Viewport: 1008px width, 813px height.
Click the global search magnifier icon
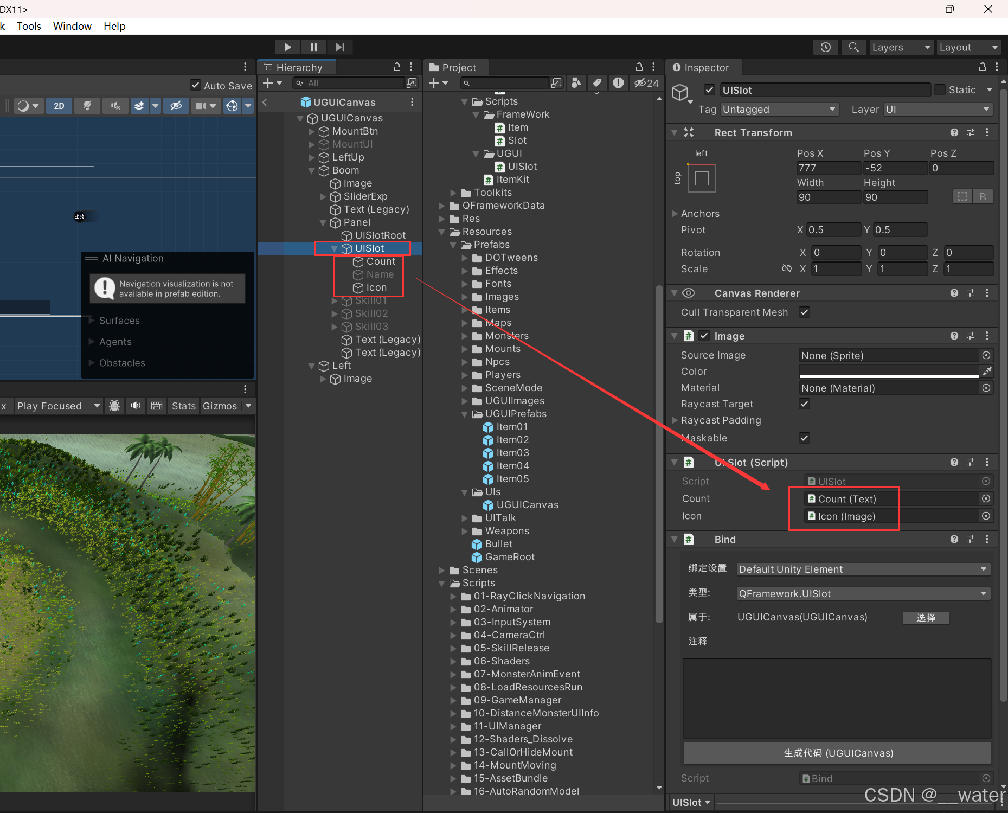click(x=853, y=47)
